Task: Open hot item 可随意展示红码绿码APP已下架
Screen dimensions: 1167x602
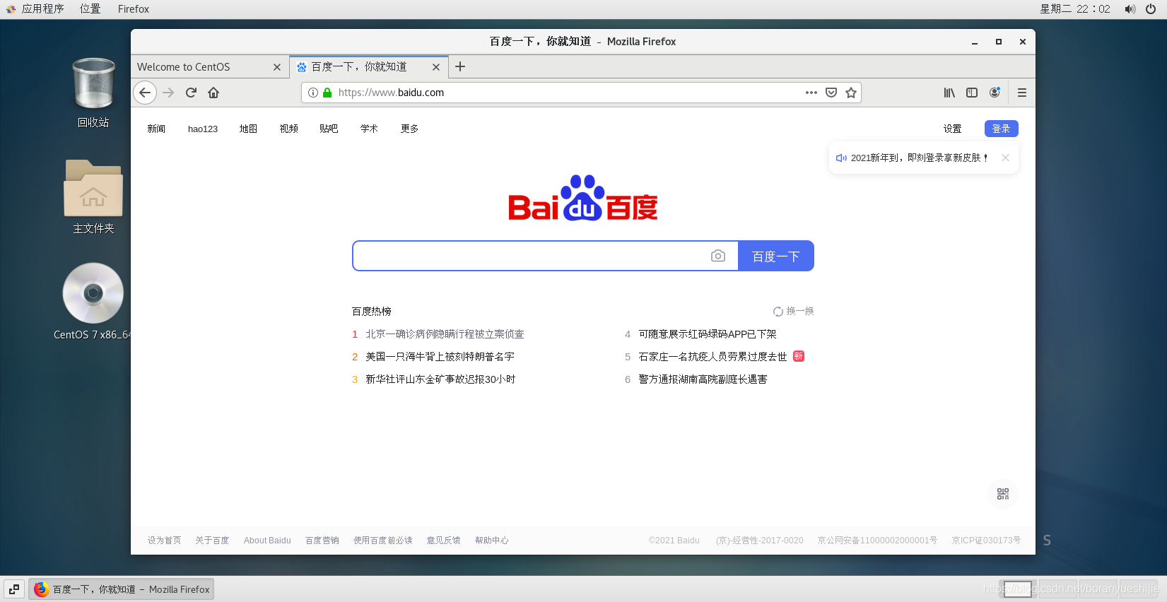Action: pos(708,334)
